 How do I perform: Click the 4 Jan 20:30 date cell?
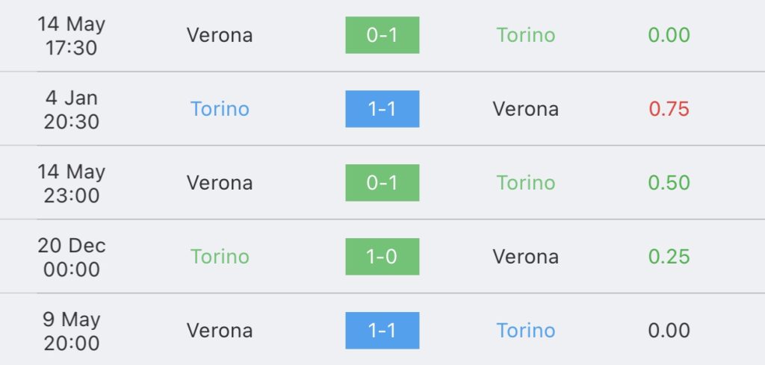click(71, 109)
